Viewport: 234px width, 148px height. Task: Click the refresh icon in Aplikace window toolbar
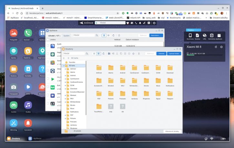(113, 36)
